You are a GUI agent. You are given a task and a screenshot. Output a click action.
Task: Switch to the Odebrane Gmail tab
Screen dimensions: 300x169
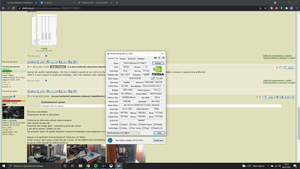(94, 3)
